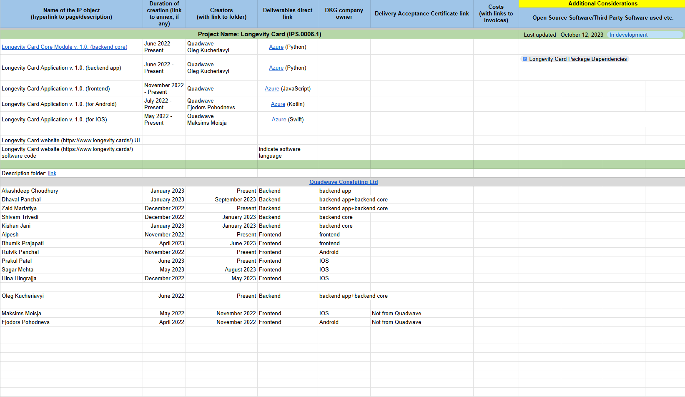The width and height of the screenshot is (685, 397).
Task: Open the In development status dropdown
Action: [645, 35]
